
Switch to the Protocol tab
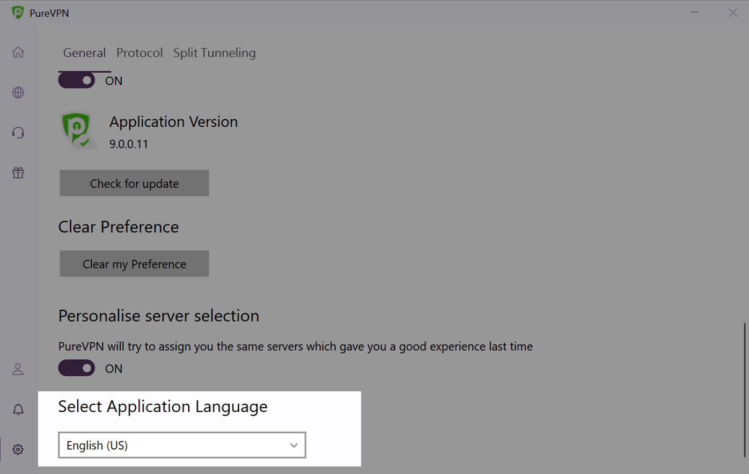pyautogui.click(x=139, y=53)
